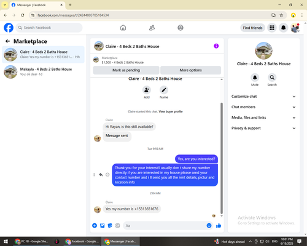
Task: Select the 'Yes my number is +15313651676' message
Action: (132, 209)
